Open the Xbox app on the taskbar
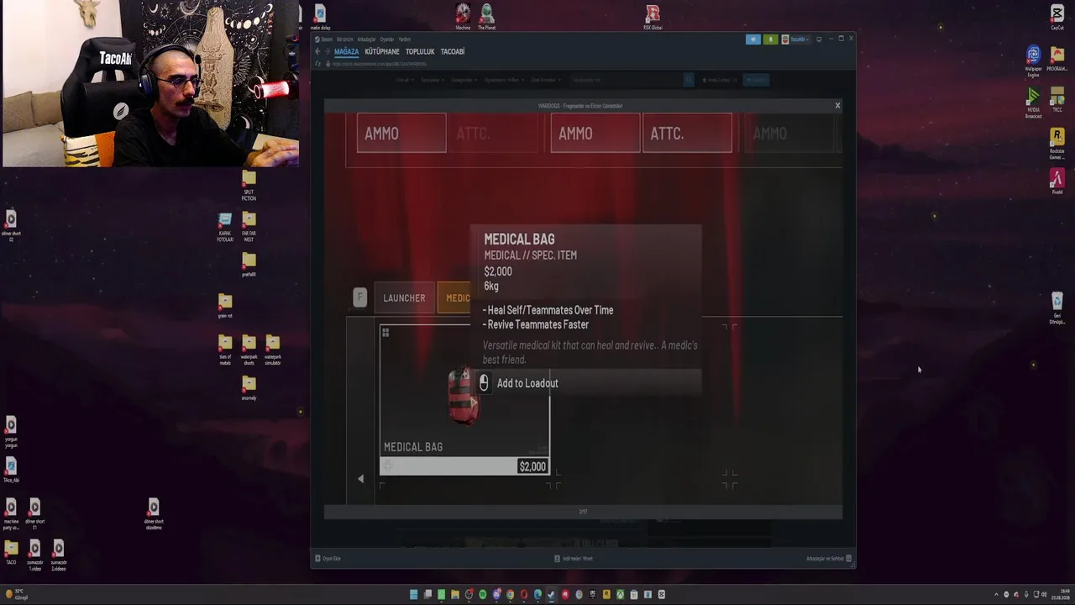Viewport: 1075px width, 605px height. pos(620,594)
